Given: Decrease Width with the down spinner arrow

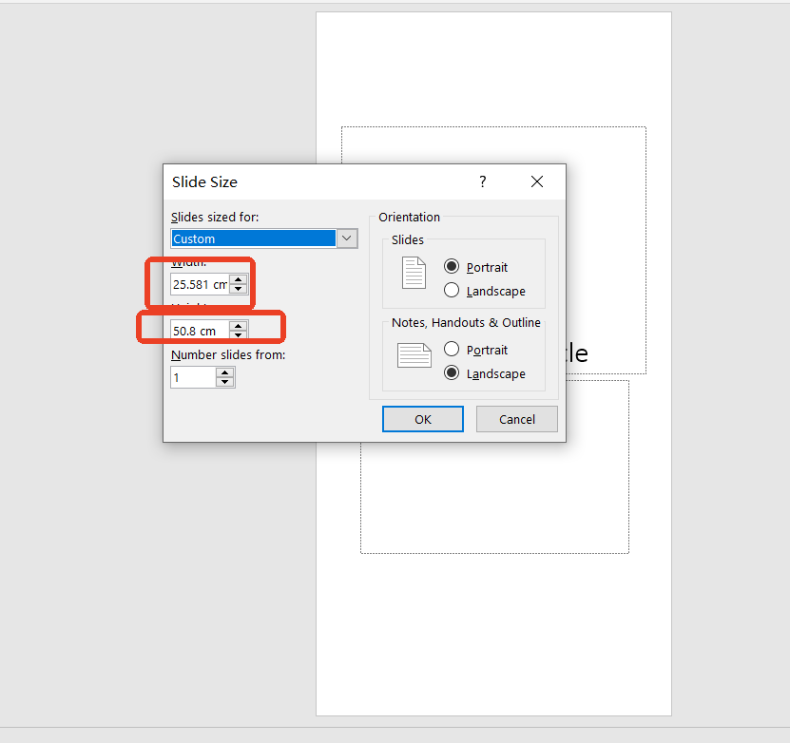Looking at the screenshot, I should (238, 289).
